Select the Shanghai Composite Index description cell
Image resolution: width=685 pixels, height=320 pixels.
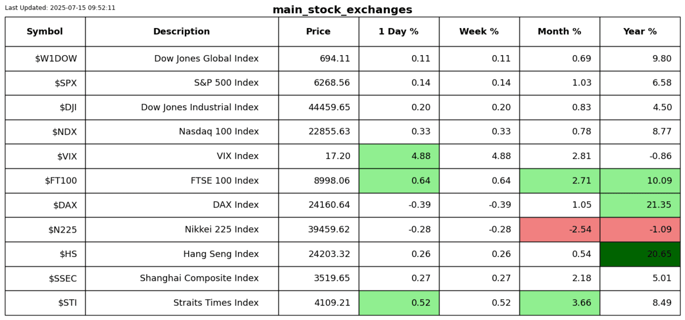199,279
